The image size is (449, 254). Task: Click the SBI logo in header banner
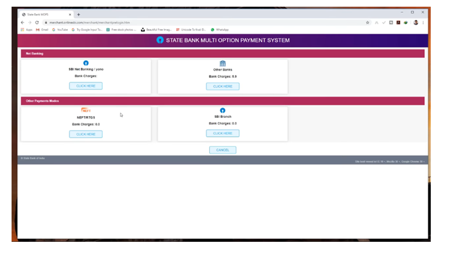point(160,40)
